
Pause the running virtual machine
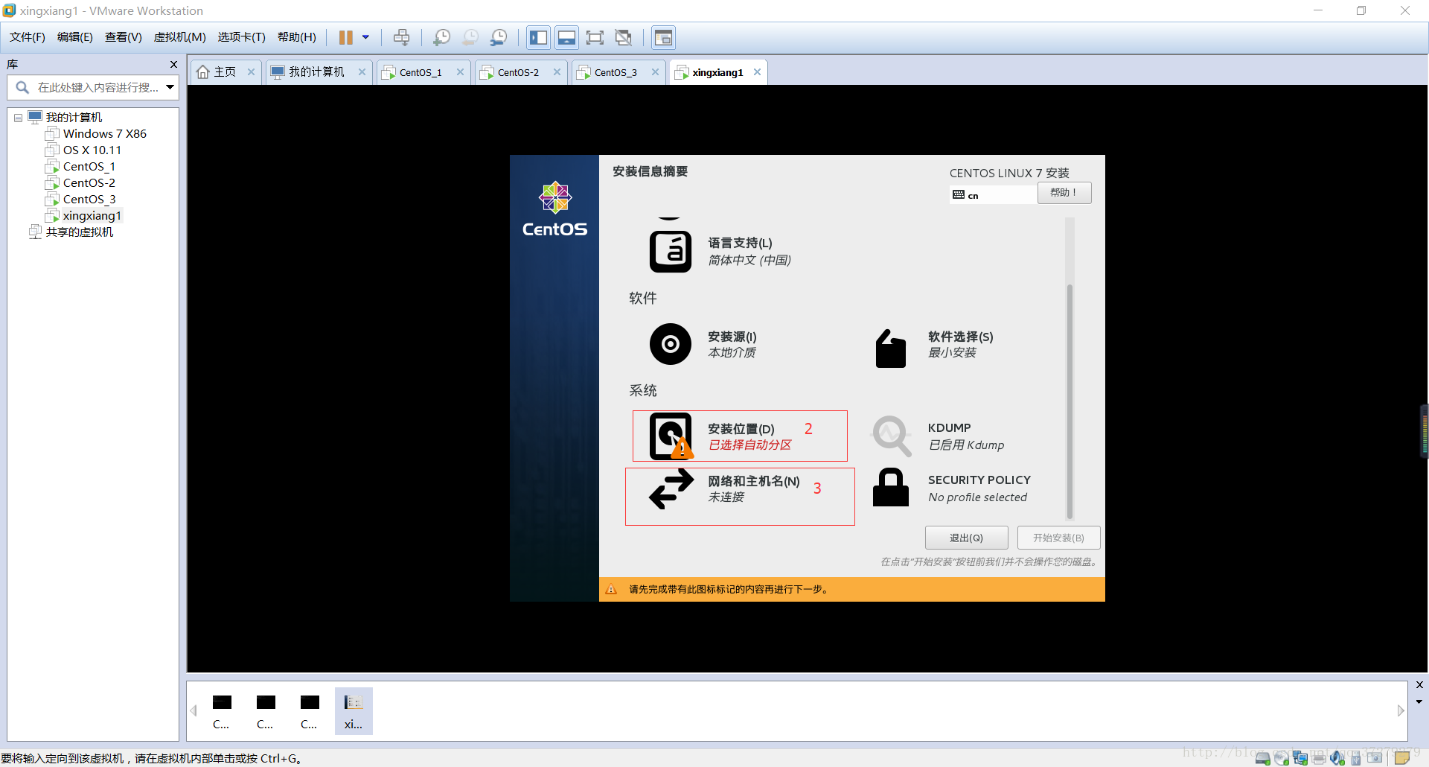pyautogui.click(x=346, y=37)
